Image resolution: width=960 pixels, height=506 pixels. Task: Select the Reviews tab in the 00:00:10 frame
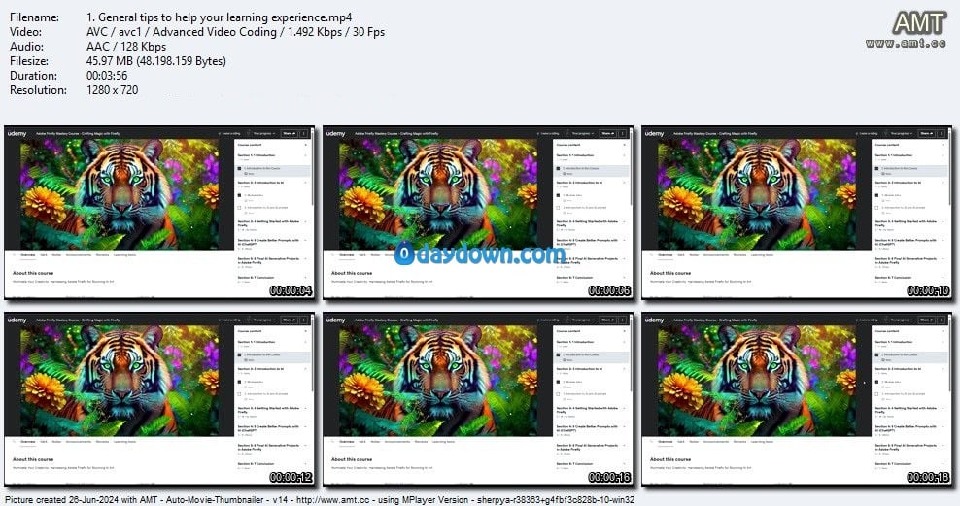739,255
